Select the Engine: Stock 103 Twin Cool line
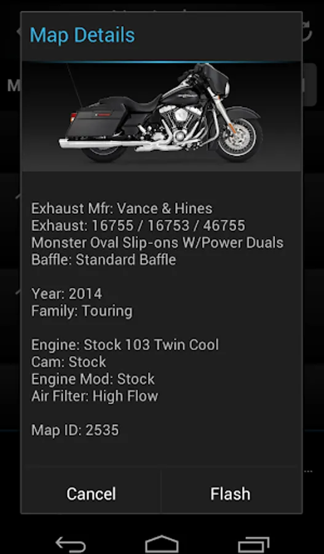Viewport: 324px width, 554px height. (125, 345)
